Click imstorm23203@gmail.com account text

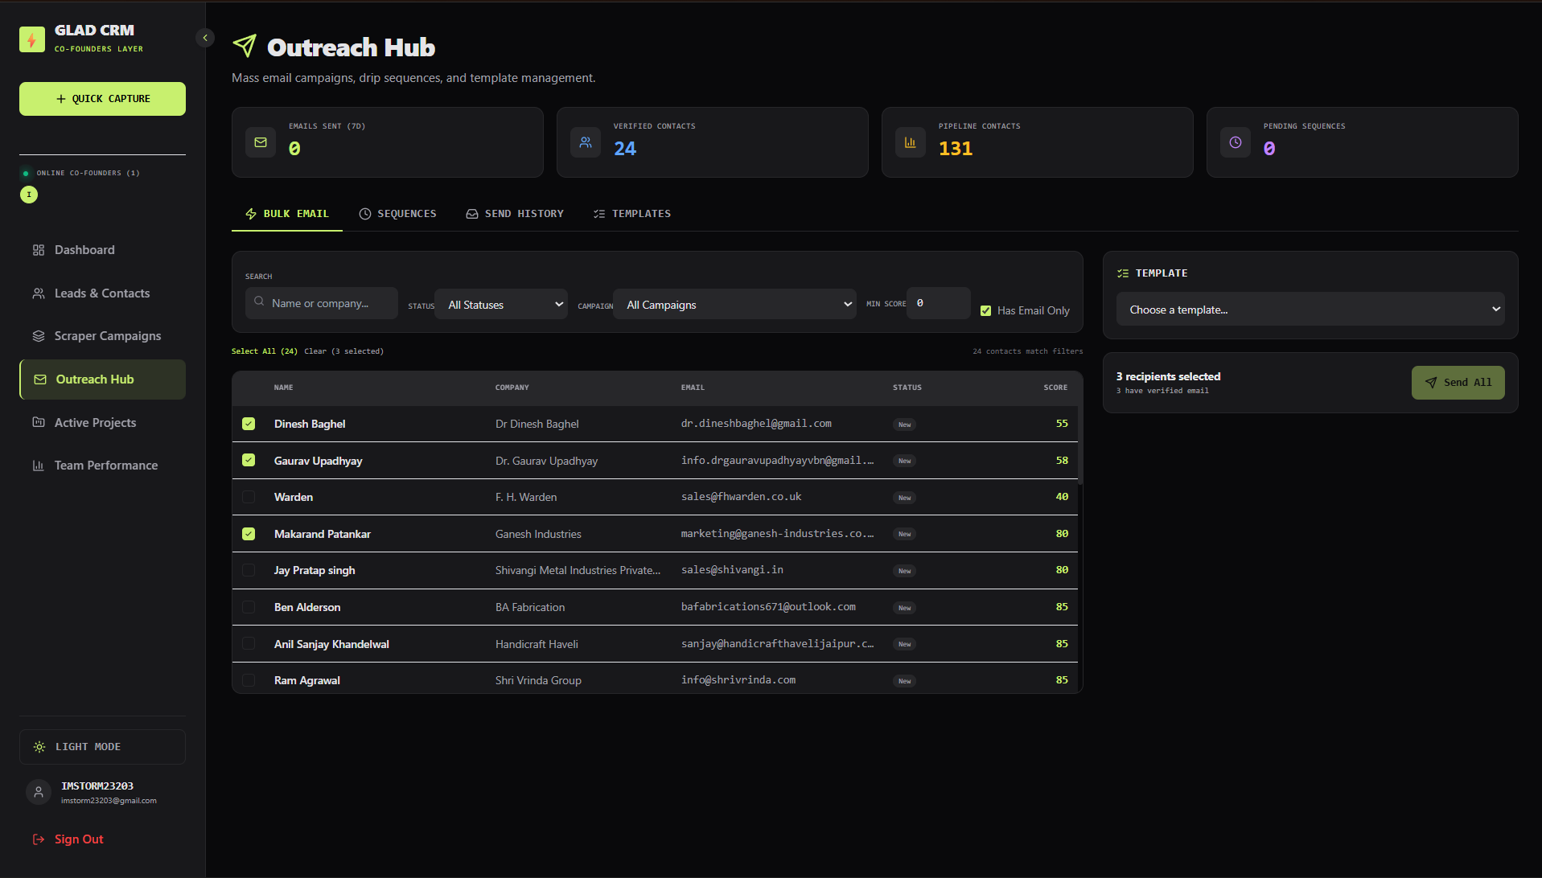109,801
